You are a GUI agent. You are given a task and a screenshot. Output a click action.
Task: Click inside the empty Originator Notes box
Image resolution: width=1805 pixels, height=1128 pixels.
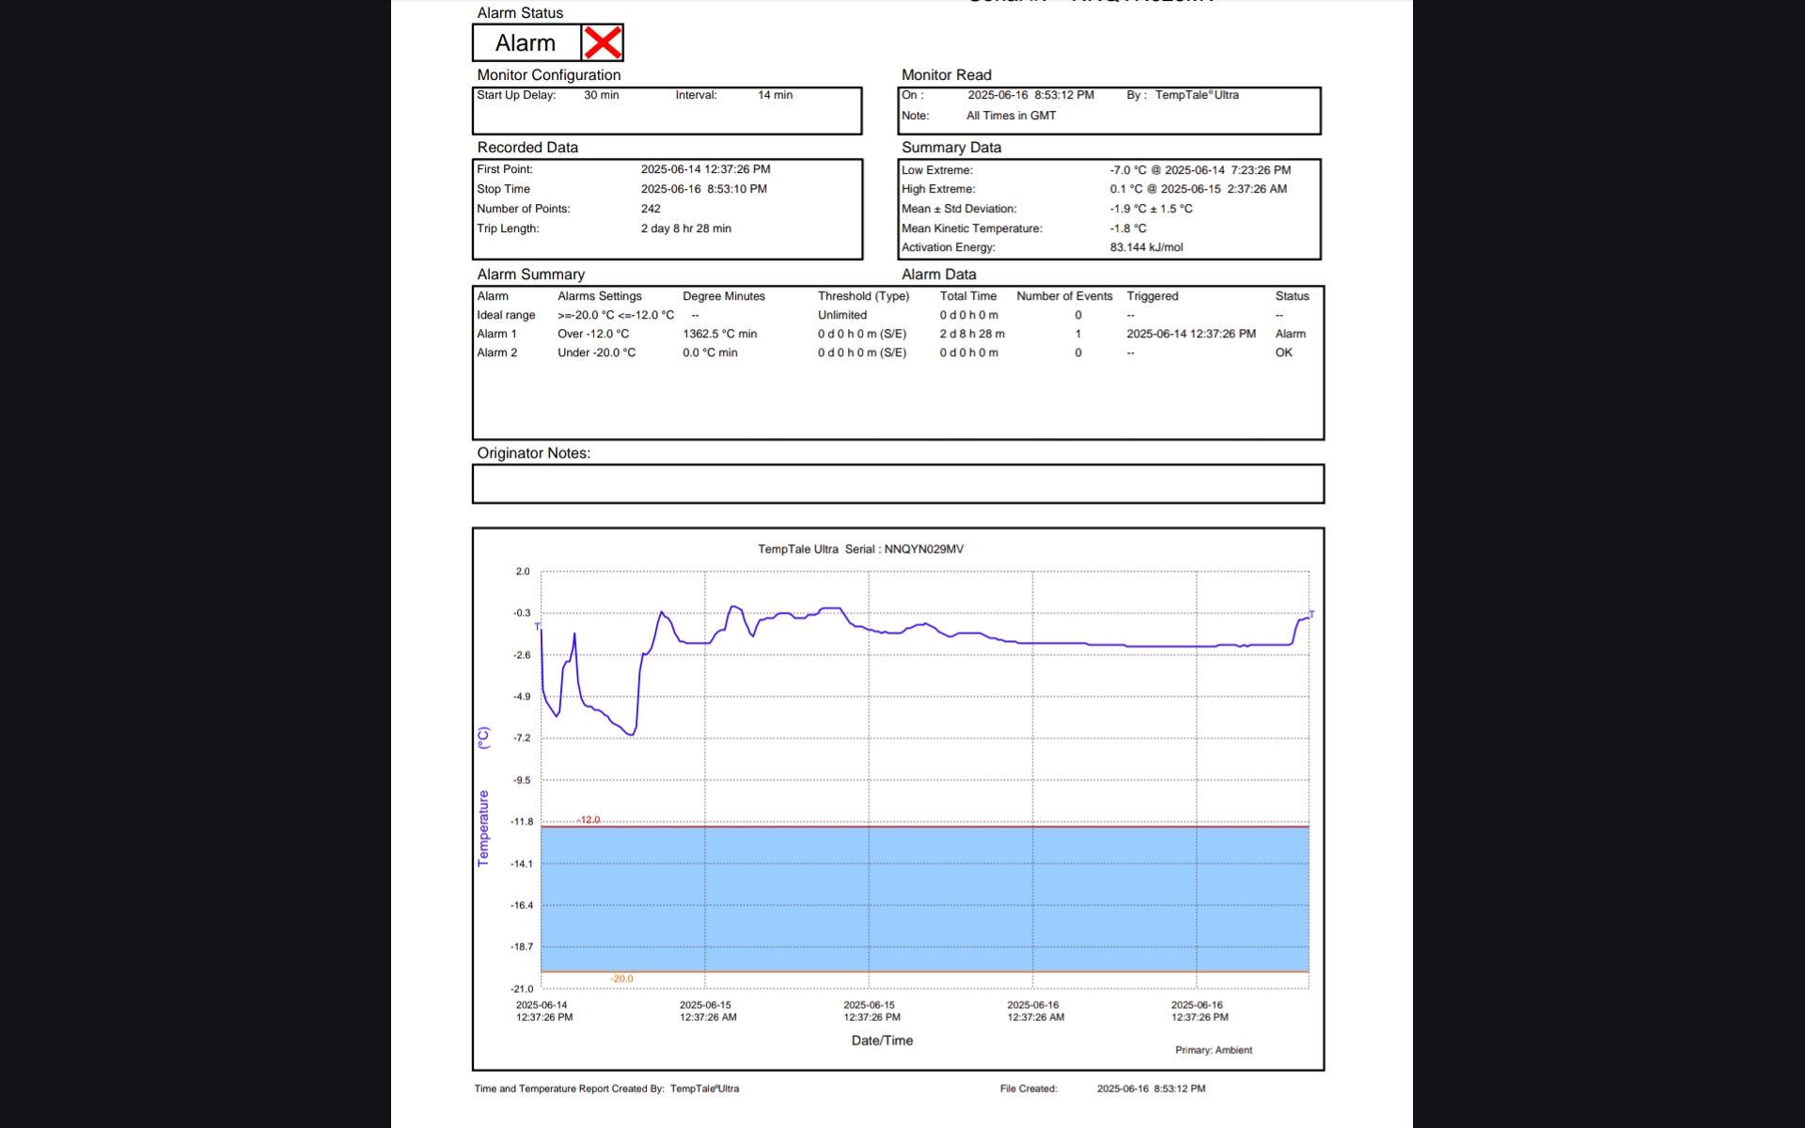tap(898, 484)
